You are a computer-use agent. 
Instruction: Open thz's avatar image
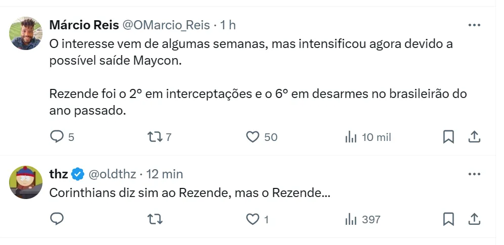coord(26,182)
